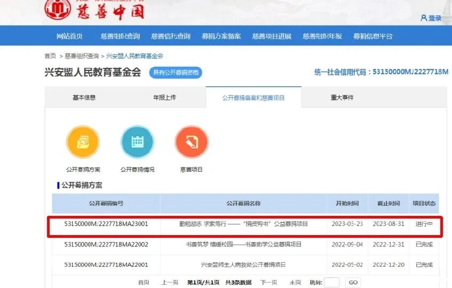Click the 共3条数据 record count text
The height and width of the screenshot is (288, 452).
pos(239,283)
